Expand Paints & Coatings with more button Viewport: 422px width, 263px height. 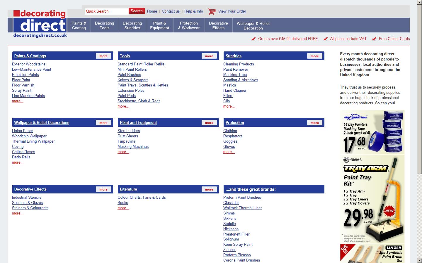click(103, 56)
